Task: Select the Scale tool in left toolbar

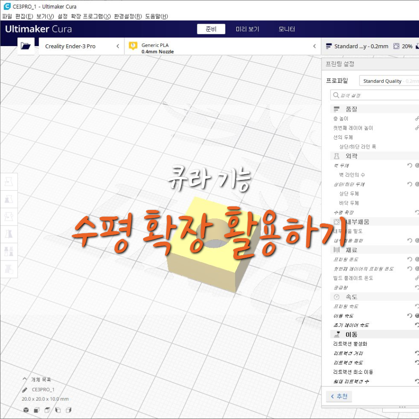Action: click(9, 199)
